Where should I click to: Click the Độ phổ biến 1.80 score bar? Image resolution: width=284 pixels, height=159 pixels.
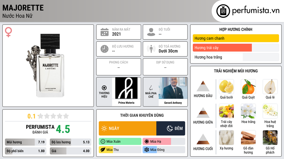pos(26,151)
